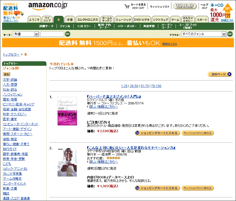Open the すべてのジャンル browse dropdown
This screenshot has height=201, width=236.
pos(204,34)
